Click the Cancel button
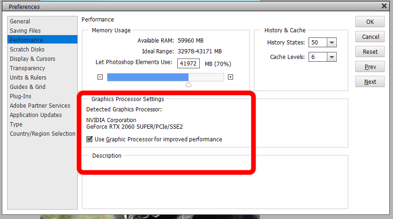 point(370,37)
